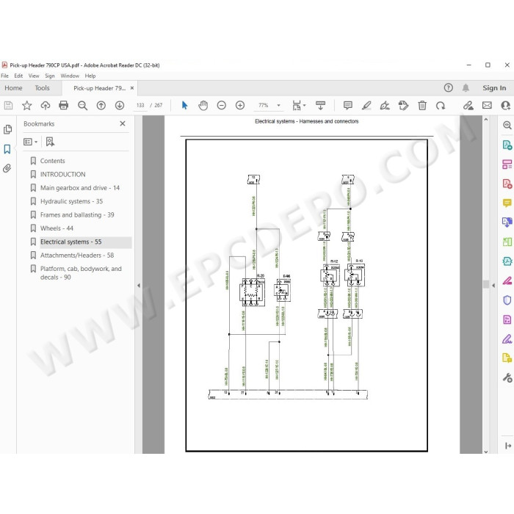514x514 pixels.
Task: Jump to the Contents bookmark
Action: coord(52,161)
